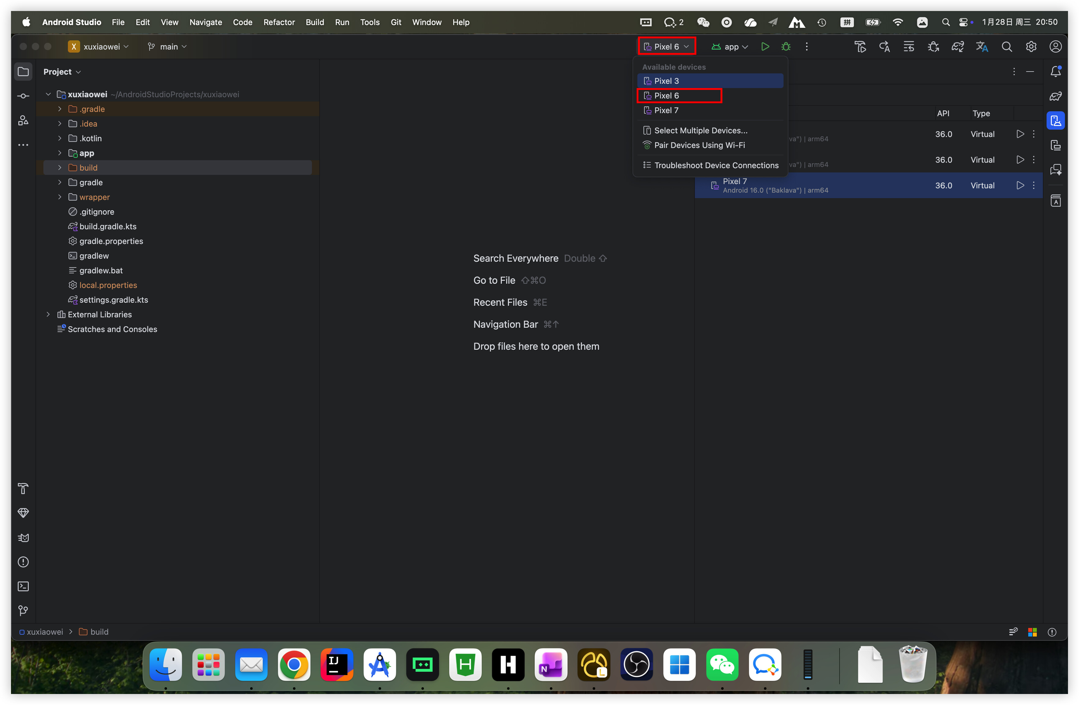
Task: Open the Commit tool window
Action: coord(23,96)
